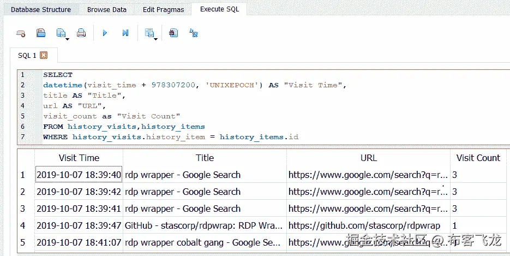Click Visit Count cell in the 18:39:41 row
The height and width of the screenshot is (256, 510).
478,209
